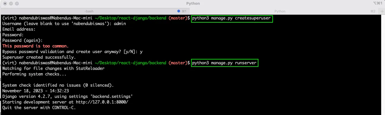Close the terminal window with red button

pos(5,4)
